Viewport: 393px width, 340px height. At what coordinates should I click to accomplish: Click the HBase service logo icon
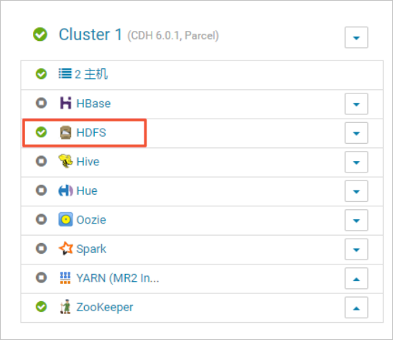pos(65,103)
